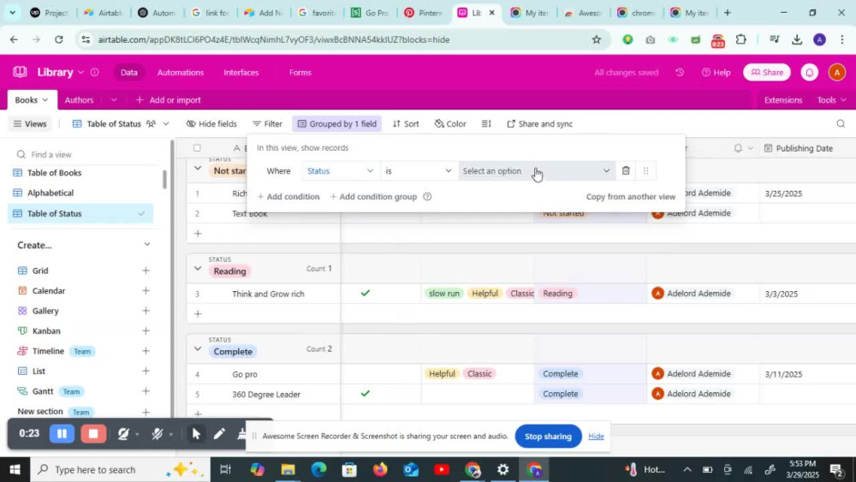
Task: Open the Status field dropdown in filter
Action: pyautogui.click(x=340, y=171)
